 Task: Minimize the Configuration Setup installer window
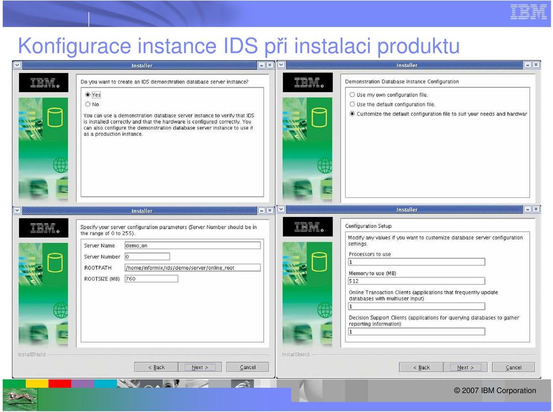pyautogui.click(x=528, y=209)
